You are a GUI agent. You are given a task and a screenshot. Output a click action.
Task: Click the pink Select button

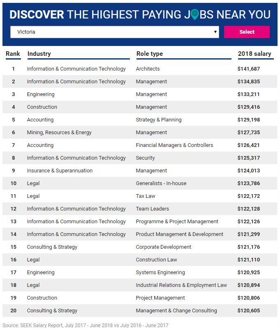pos(247,32)
